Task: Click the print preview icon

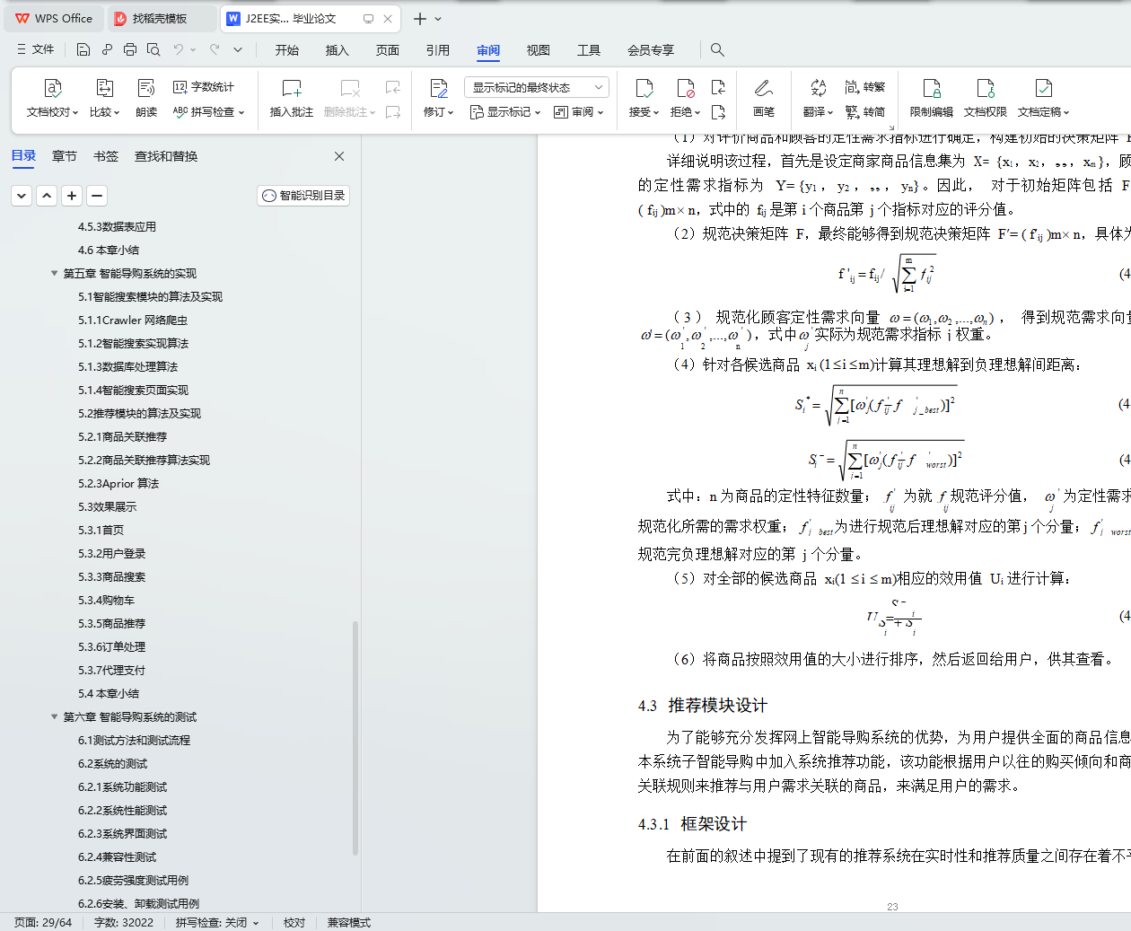Action: pos(153,49)
